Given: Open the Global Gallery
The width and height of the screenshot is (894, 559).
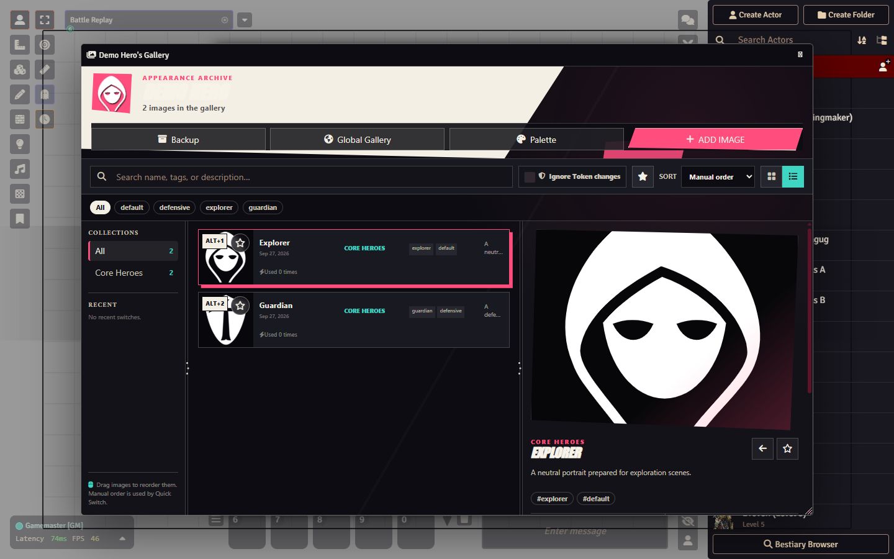Looking at the screenshot, I should 357,139.
